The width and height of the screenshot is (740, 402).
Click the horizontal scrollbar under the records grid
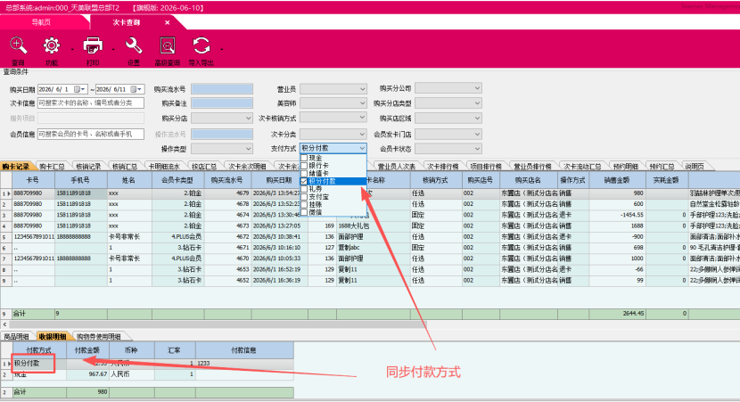[x=217, y=324]
